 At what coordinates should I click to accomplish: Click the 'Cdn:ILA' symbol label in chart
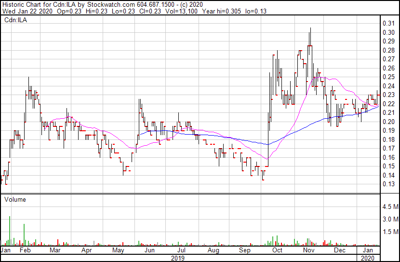tap(15, 20)
